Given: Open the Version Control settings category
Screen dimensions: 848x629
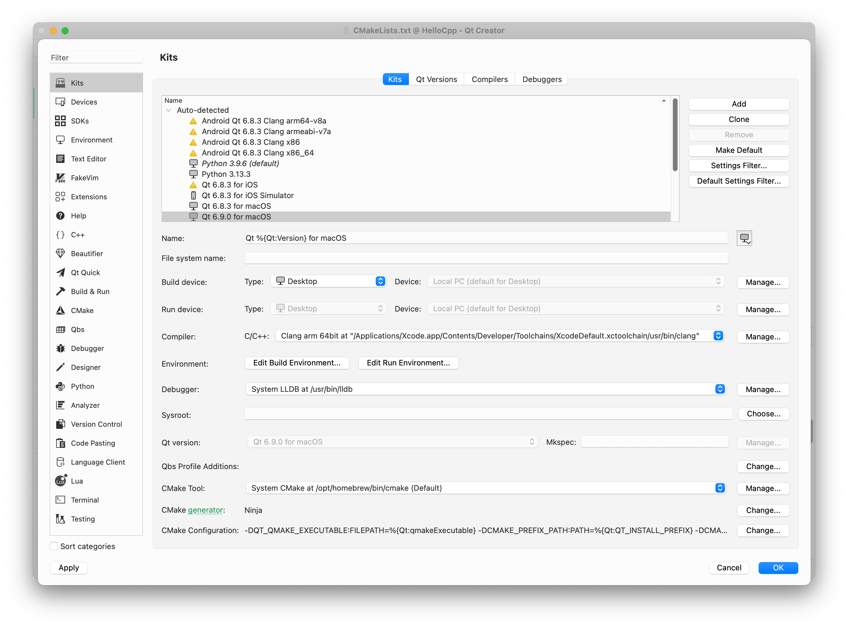Looking at the screenshot, I should point(96,424).
